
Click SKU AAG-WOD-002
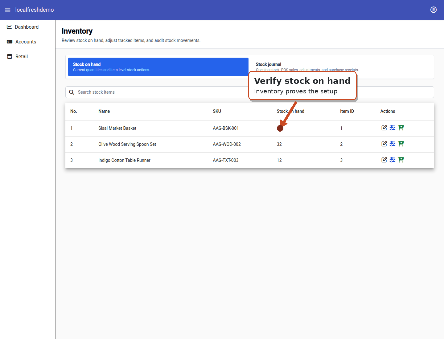(x=227, y=144)
